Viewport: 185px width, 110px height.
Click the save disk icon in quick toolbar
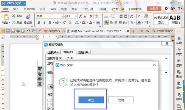8,31
